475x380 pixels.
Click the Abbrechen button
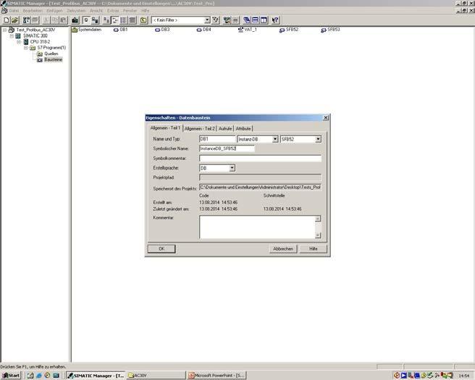(x=283, y=248)
